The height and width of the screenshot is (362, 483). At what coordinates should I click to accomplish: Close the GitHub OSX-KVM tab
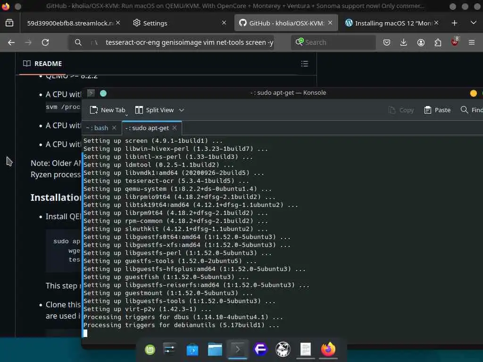pos(330,23)
